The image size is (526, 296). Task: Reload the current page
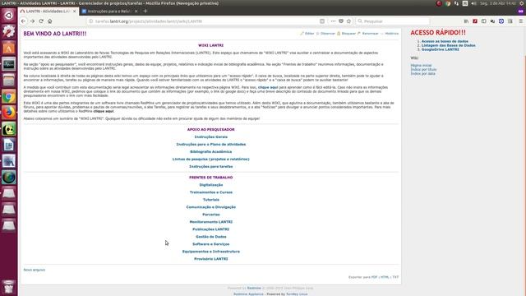point(41,21)
